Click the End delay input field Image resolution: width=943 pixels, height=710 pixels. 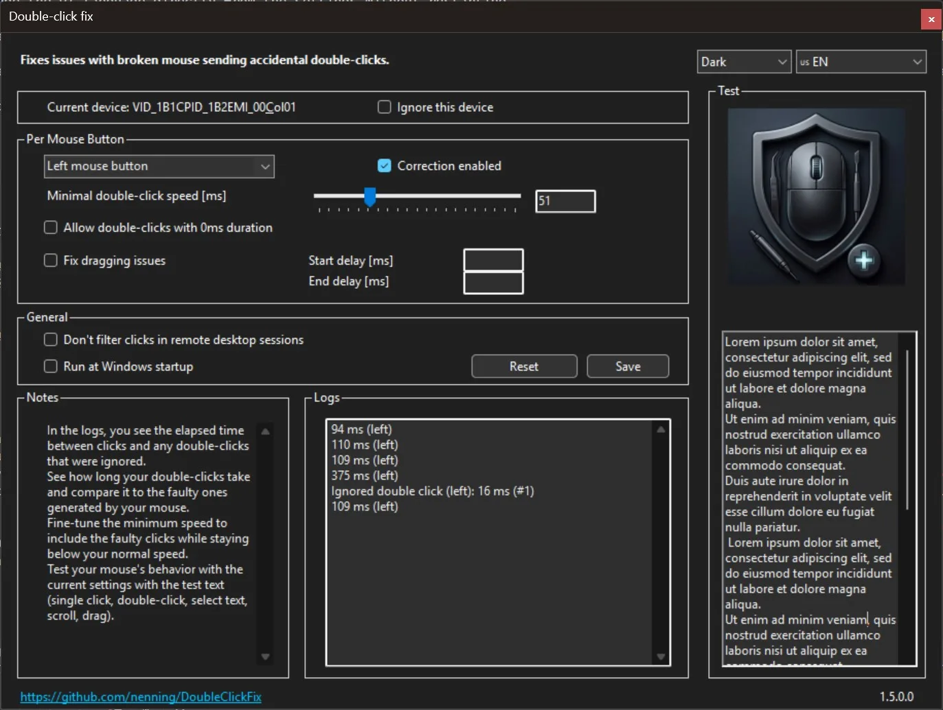pyautogui.click(x=494, y=283)
